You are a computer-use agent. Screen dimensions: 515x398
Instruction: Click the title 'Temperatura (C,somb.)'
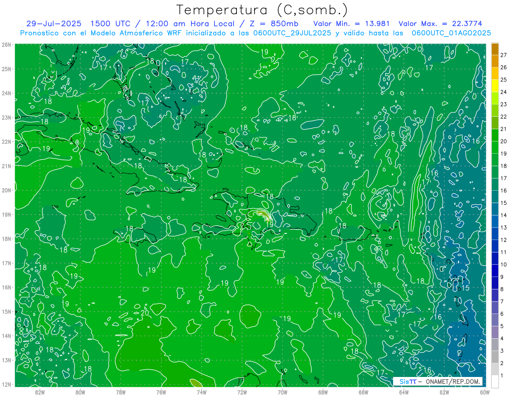pyautogui.click(x=262, y=10)
